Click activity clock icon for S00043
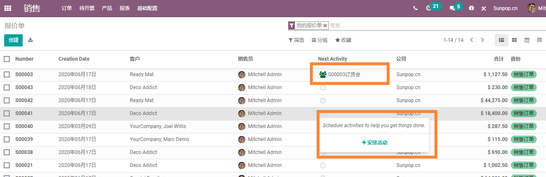 322,87
